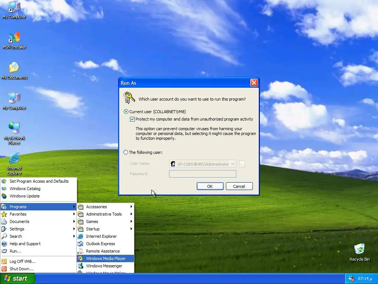Screen dimensions: 378x284
Task: Click the Help and Support question icon
Action: tap(4, 244)
